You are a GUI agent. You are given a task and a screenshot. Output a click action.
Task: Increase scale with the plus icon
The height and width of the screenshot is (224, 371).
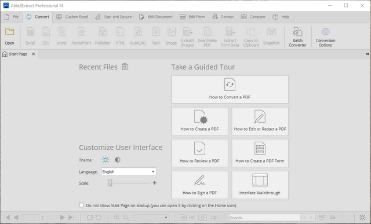(x=155, y=183)
